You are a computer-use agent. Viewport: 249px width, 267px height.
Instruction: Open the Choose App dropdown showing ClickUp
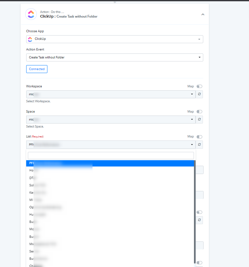(x=115, y=39)
